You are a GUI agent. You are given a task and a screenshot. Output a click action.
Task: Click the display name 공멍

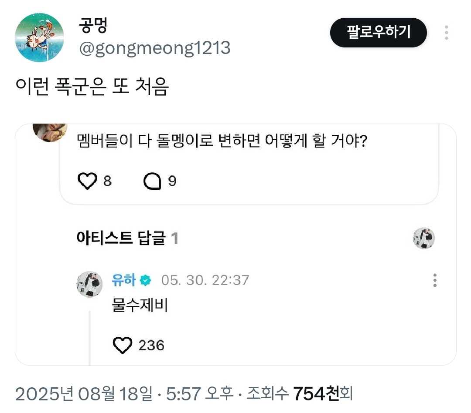click(93, 26)
